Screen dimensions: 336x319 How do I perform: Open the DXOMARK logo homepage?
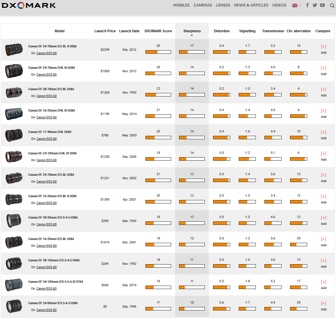29,5
